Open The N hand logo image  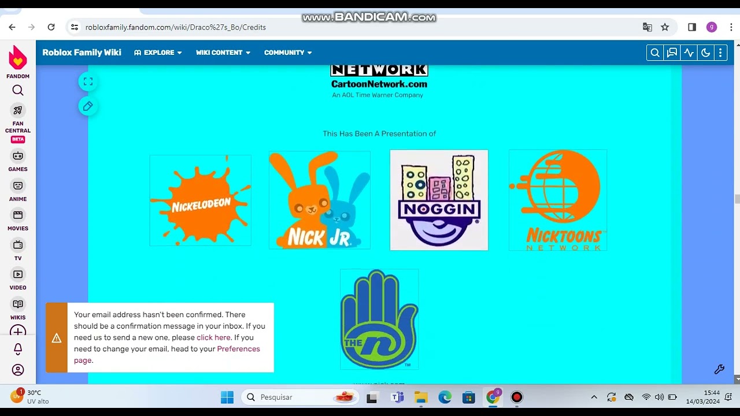(x=379, y=319)
